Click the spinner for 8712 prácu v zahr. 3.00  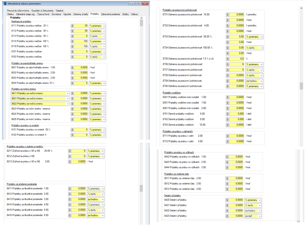tap(228, 141)
